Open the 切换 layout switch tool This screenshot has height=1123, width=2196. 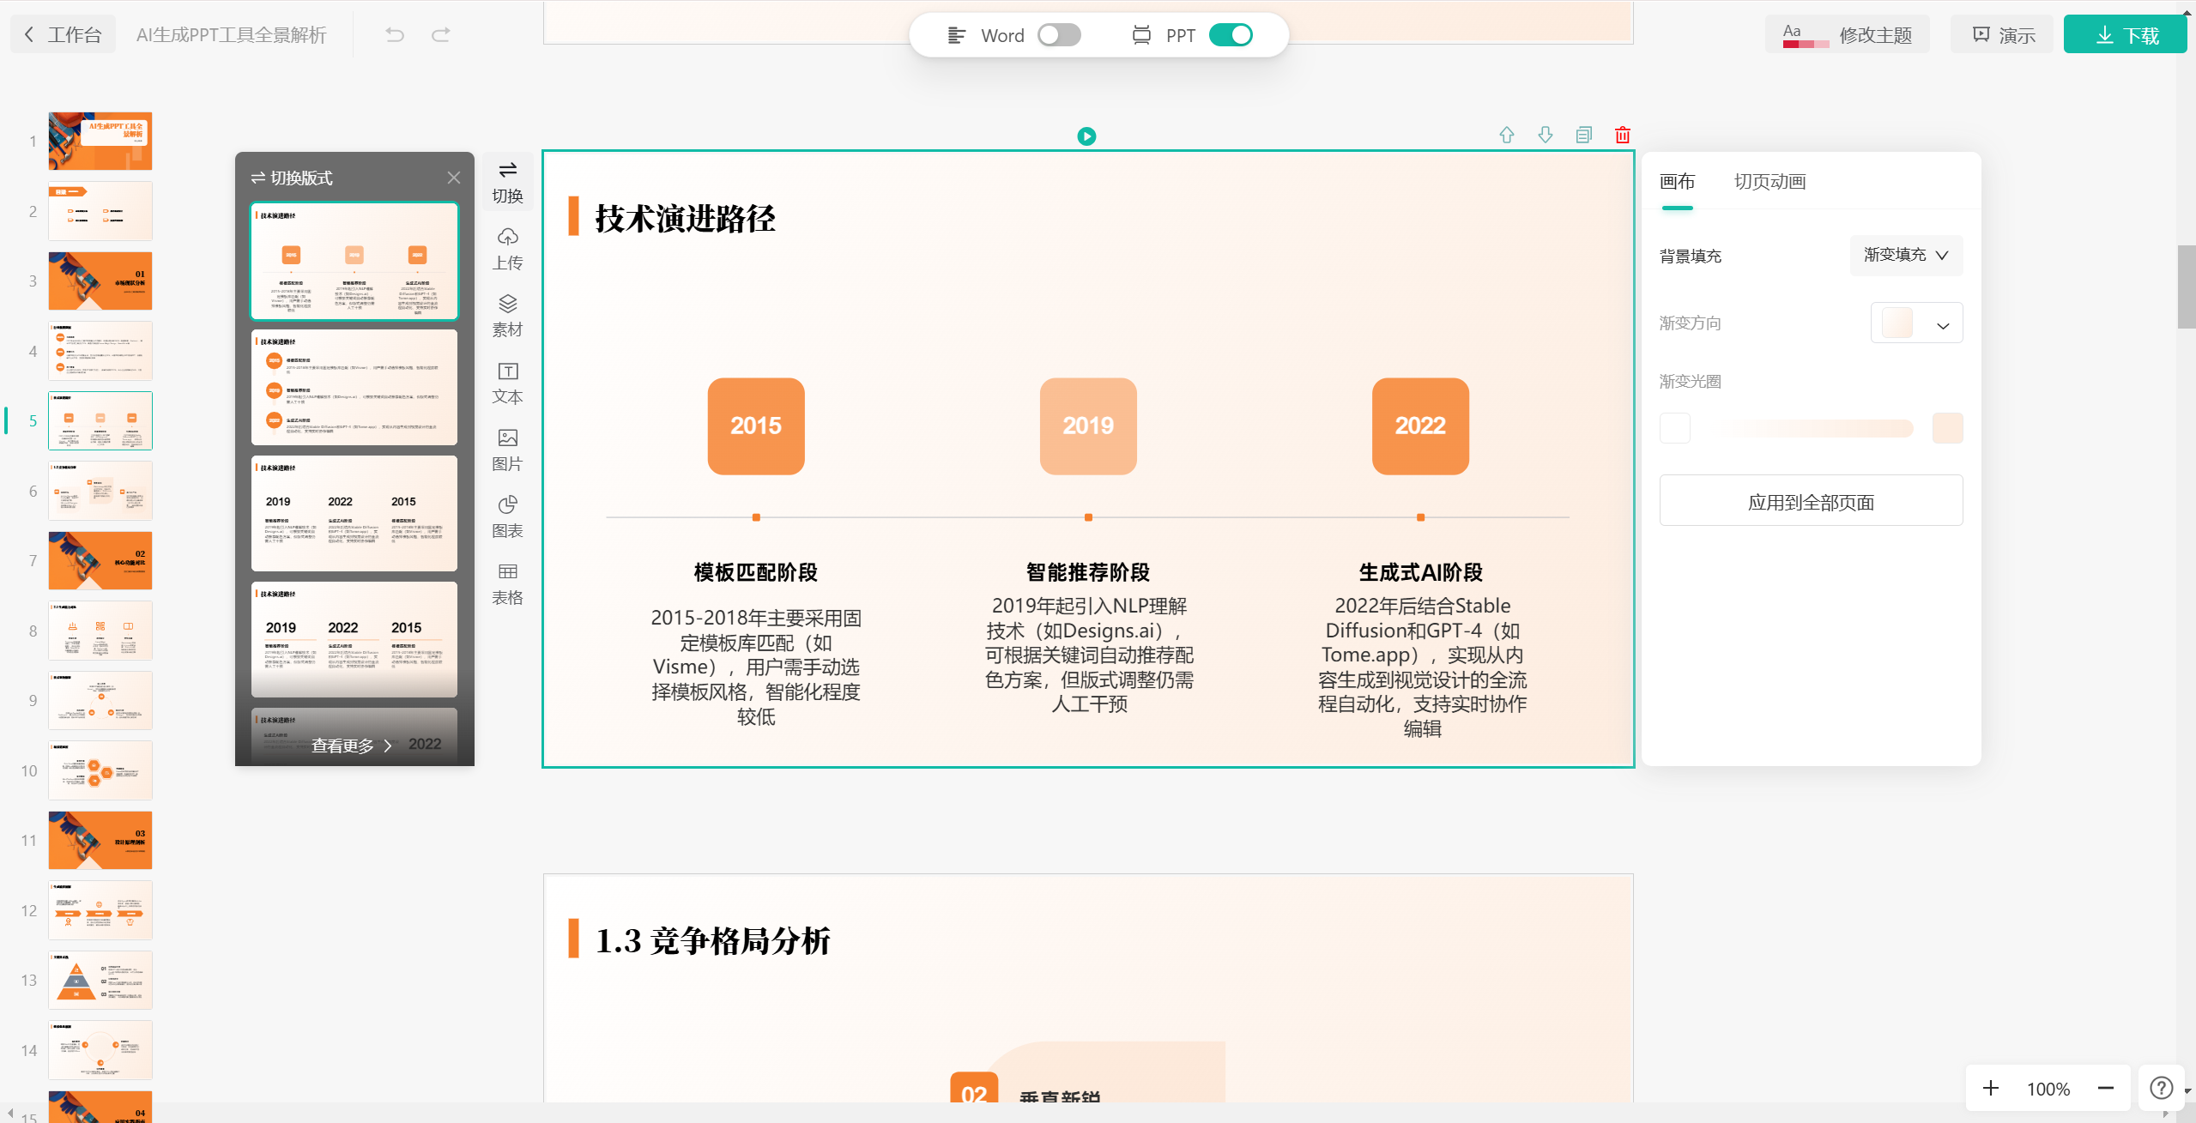coord(508,182)
